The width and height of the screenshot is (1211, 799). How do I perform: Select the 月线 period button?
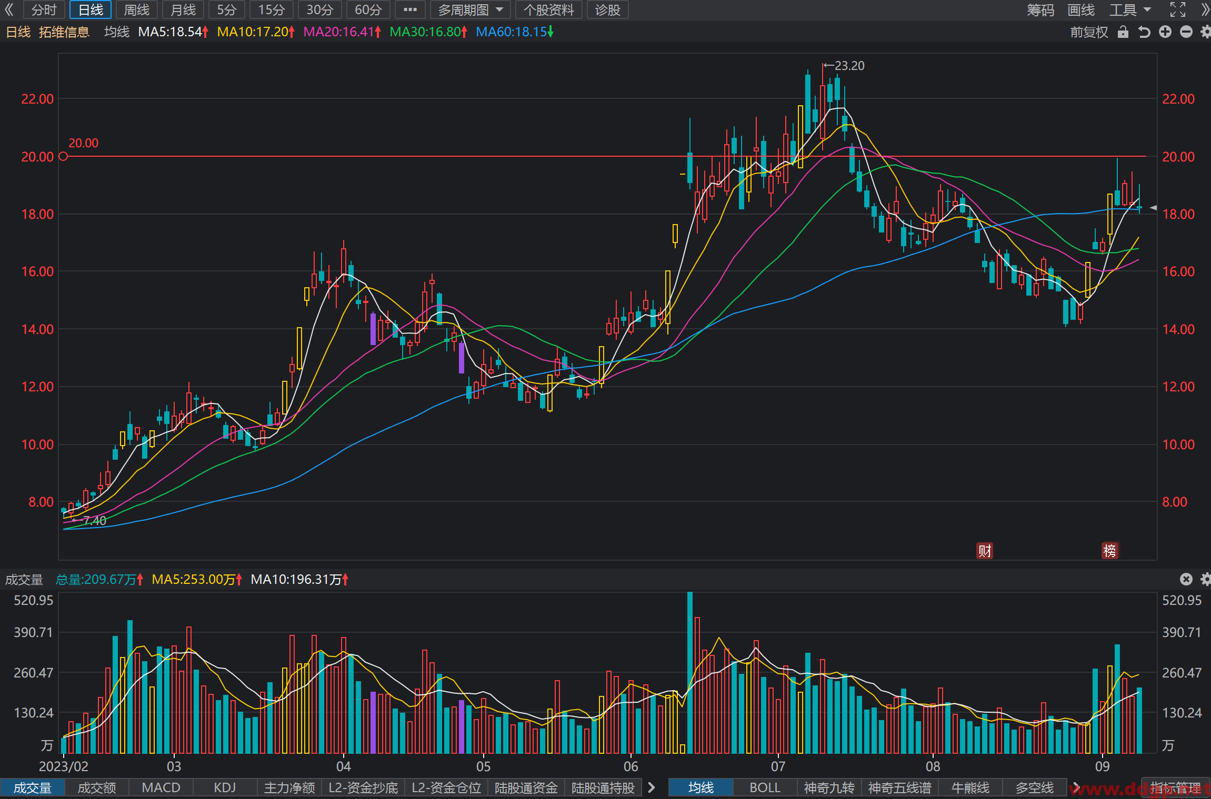(183, 9)
